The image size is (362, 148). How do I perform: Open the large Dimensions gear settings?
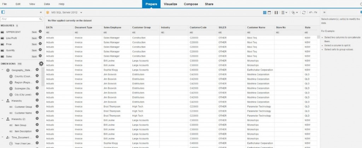coord(41,63)
